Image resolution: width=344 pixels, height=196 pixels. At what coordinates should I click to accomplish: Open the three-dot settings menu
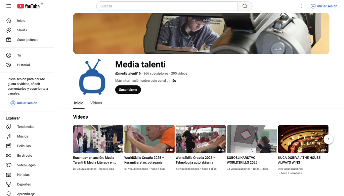click(301, 6)
